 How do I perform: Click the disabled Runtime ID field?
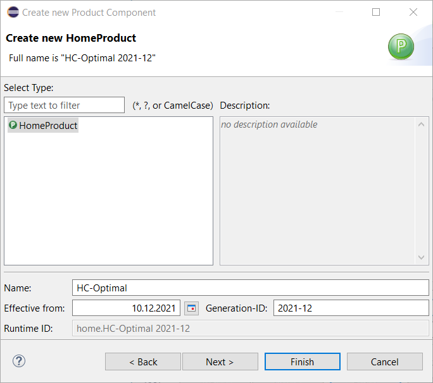click(x=250, y=329)
